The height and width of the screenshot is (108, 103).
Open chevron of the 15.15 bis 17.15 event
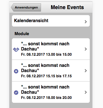86,71
